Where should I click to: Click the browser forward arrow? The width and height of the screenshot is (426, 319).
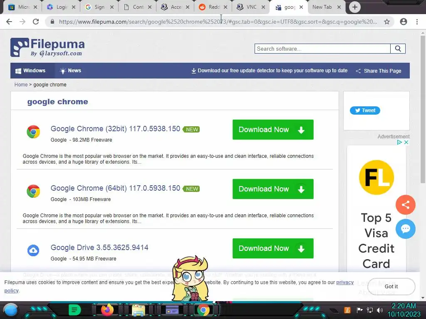point(22,22)
